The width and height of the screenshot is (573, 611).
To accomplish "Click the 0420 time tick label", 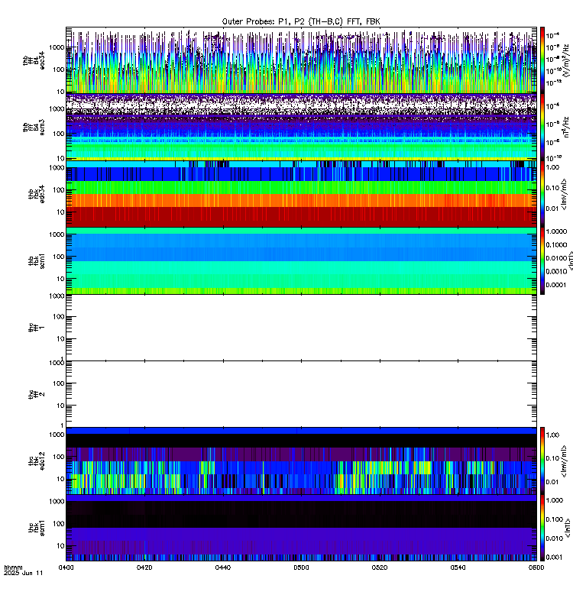I will coord(144,567).
